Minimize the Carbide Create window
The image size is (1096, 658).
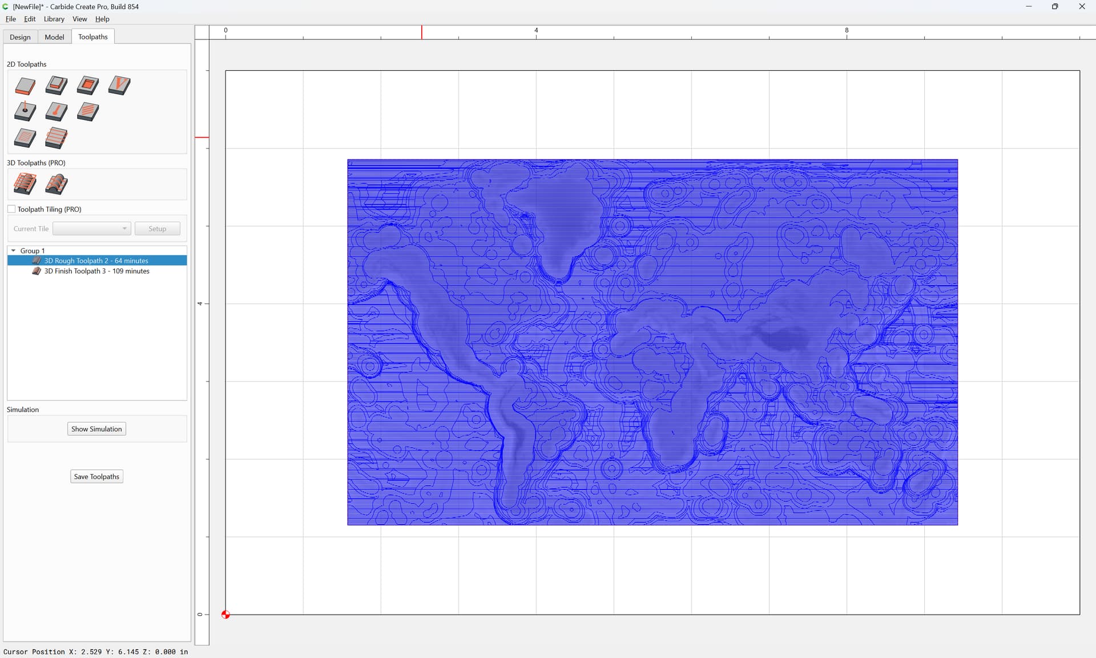[x=1029, y=6]
